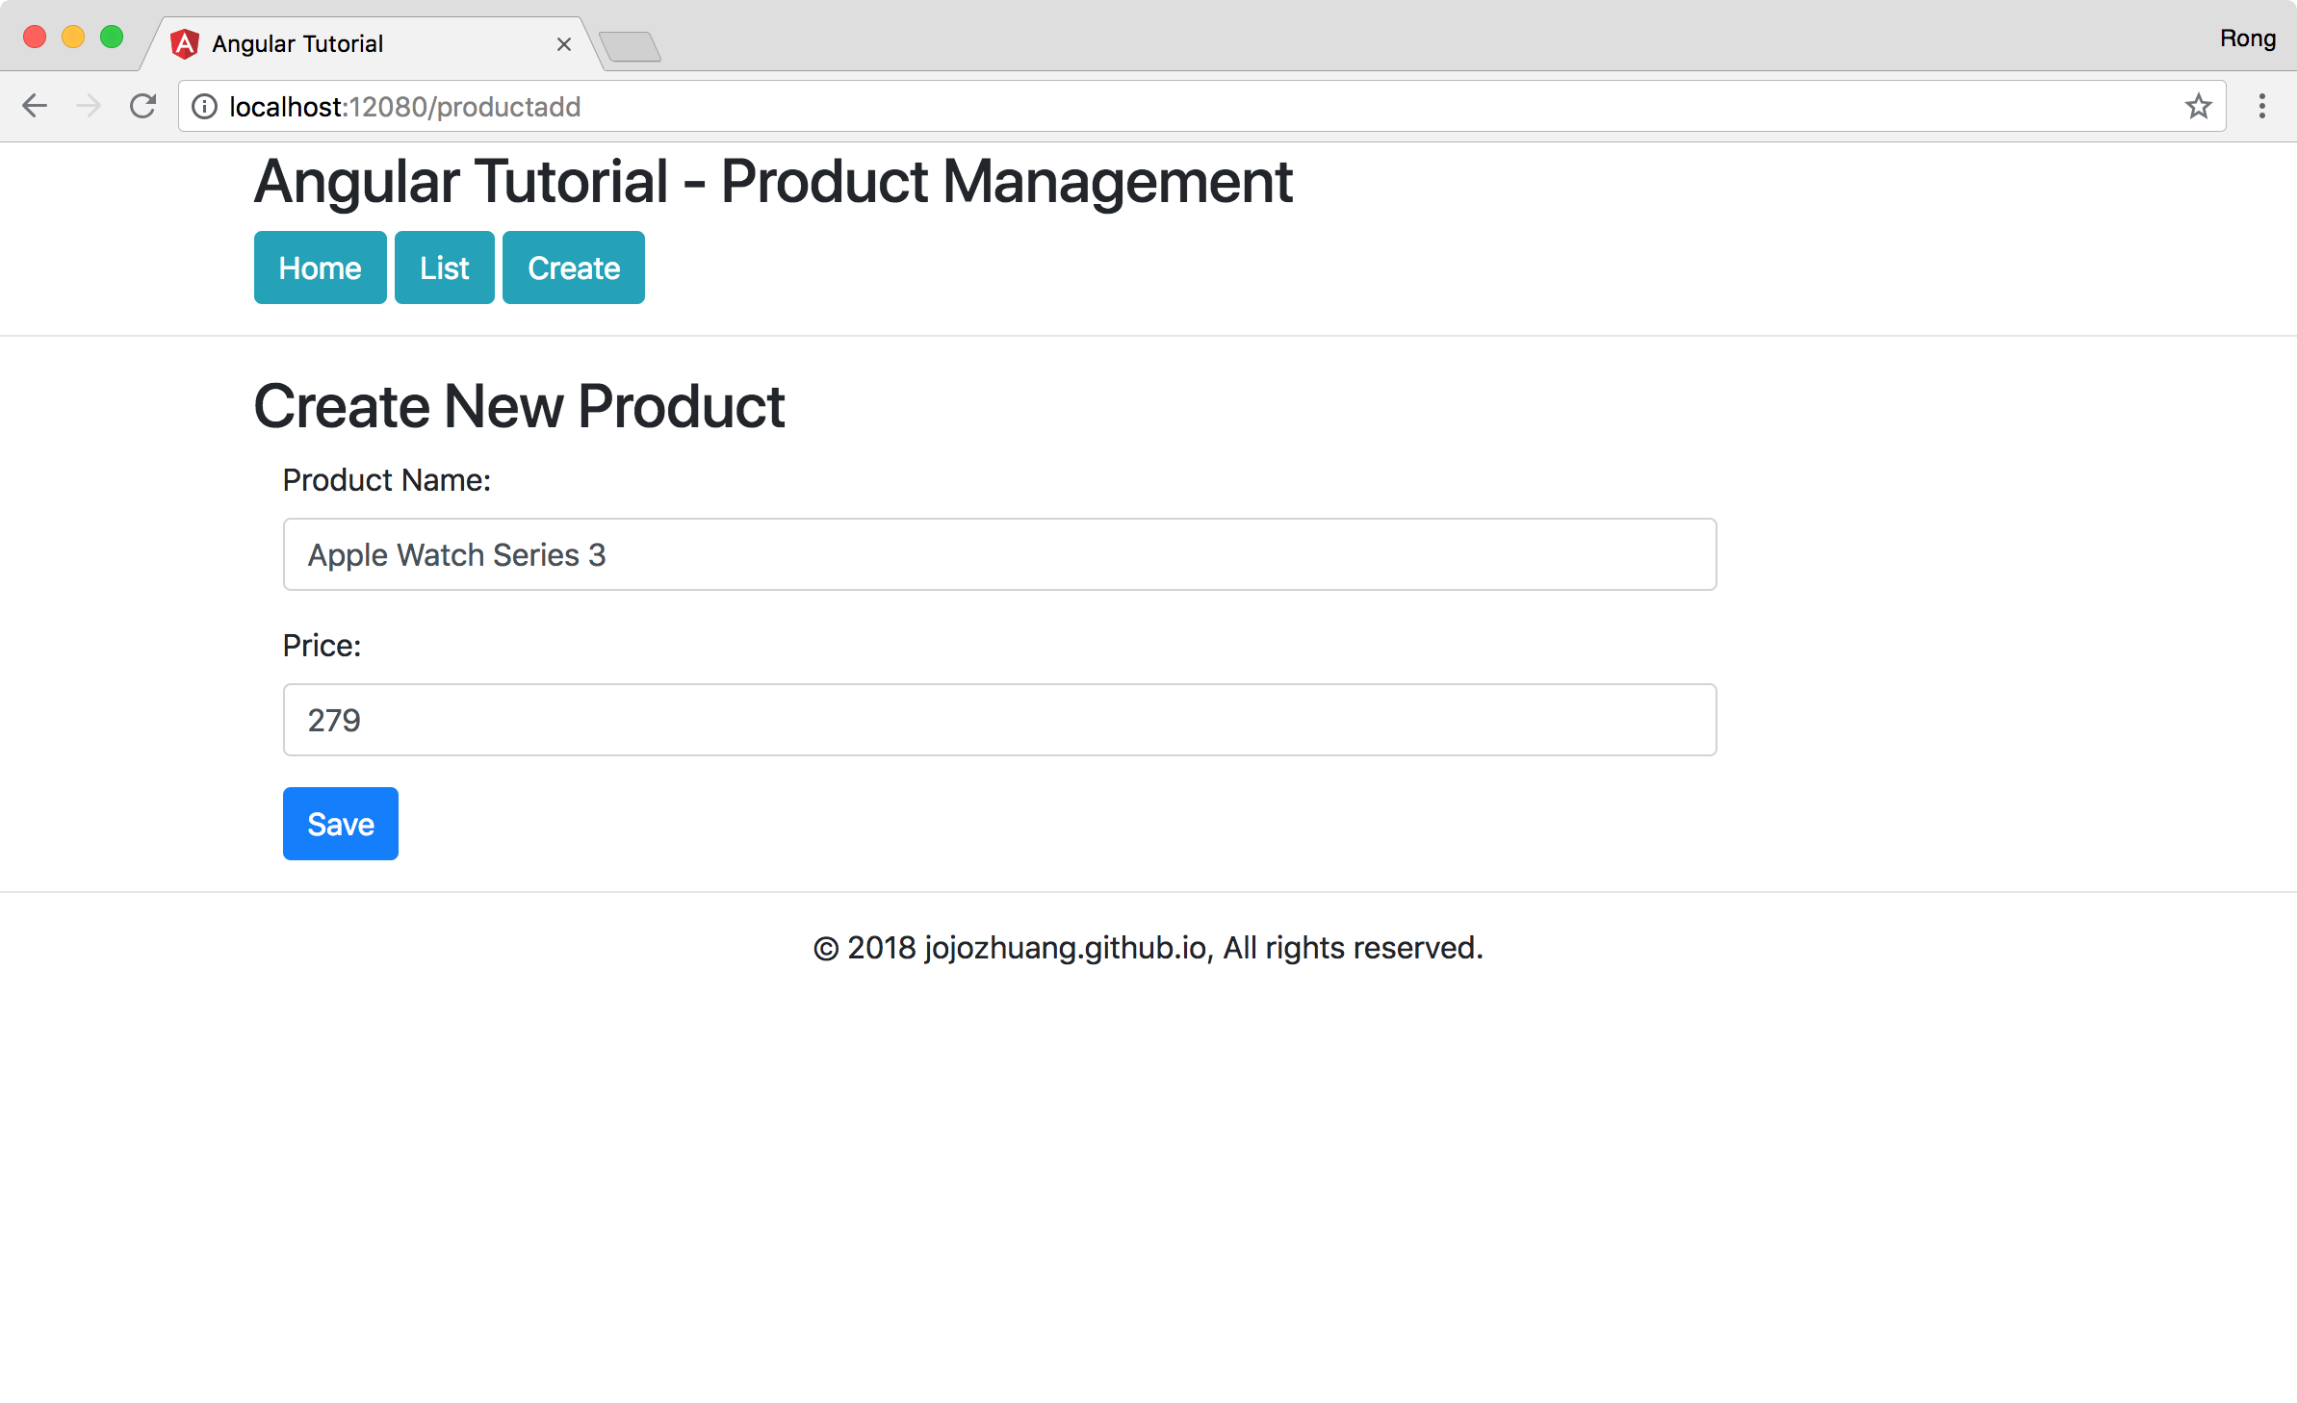Click the Create navigation button

click(x=574, y=268)
